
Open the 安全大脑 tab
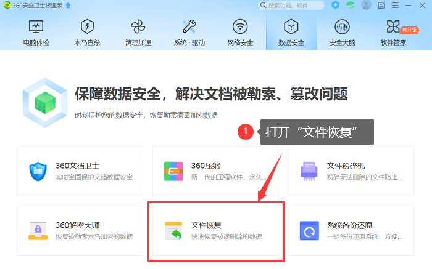[341, 33]
